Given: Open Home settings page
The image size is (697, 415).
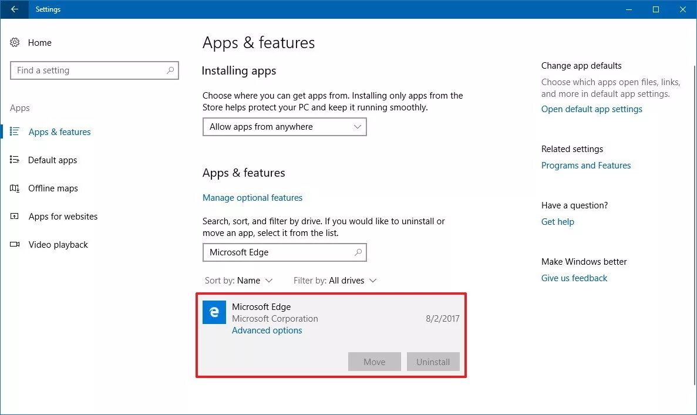Looking at the screenshot, I should (39, 43).
